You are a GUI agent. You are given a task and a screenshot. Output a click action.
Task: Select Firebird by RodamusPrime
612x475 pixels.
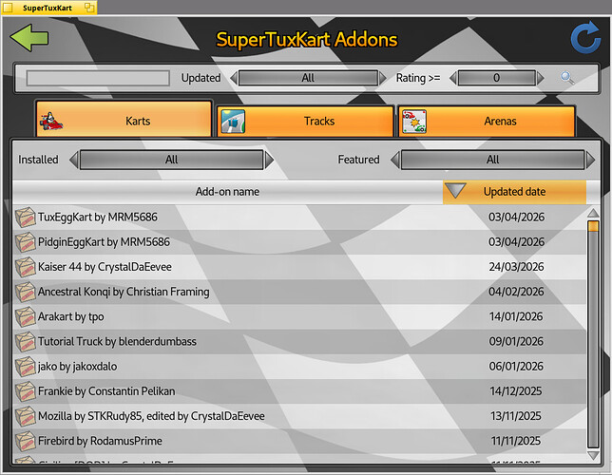299,441
